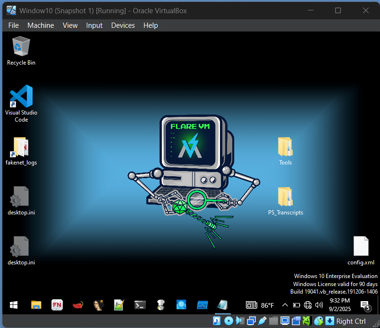Open the notification center with 5 badge
The height and width of the screenshot is (328, 380).
pyautogui.click(x=365, y=305)
